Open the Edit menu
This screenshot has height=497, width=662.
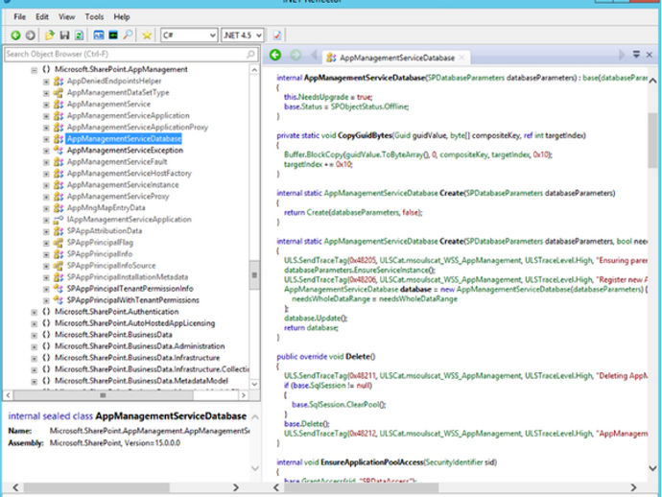(42, 17)
